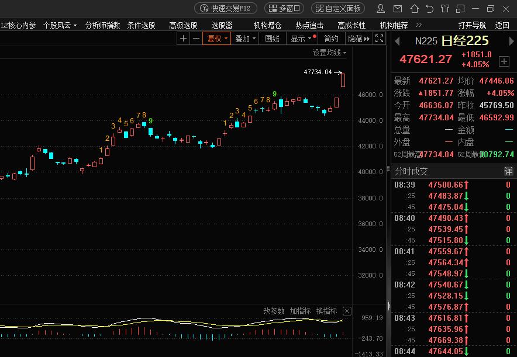517x357 pixels.
Task: Open 热点追击 menu item
Action: pyautogui.click(x=309, y=25)
